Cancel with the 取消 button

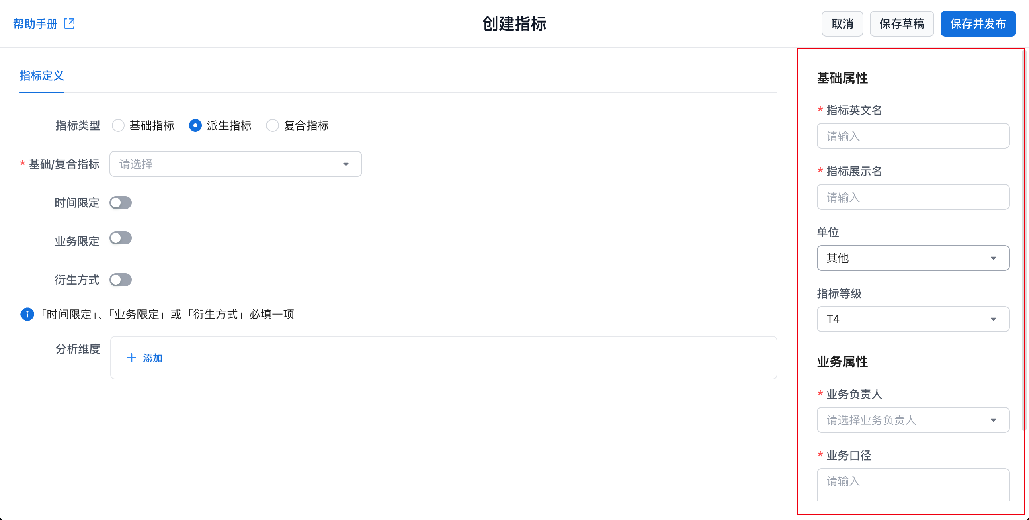[842, 24]
